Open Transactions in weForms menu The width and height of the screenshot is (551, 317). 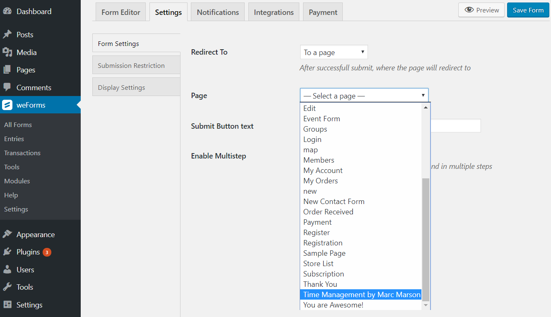click(22, 153)
